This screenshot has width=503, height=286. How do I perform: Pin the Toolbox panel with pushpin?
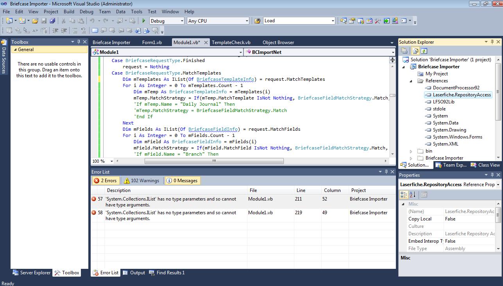[x=79, y=42]
